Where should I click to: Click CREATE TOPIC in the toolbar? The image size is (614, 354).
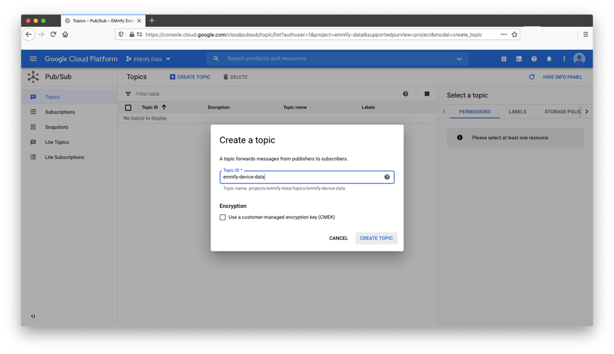tap(190, 77)
